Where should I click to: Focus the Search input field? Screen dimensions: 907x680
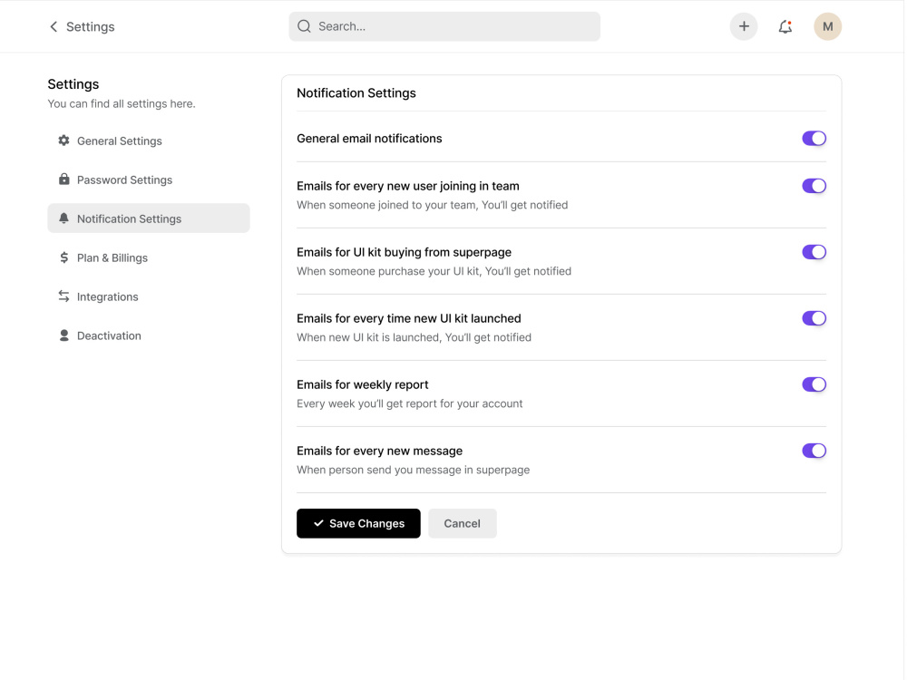pos(444,26)
